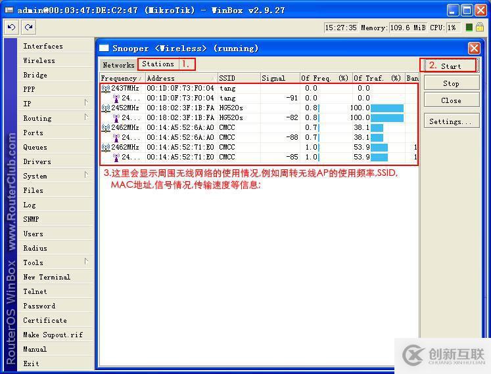Open the SNMP menu item

tap(56, 219)
